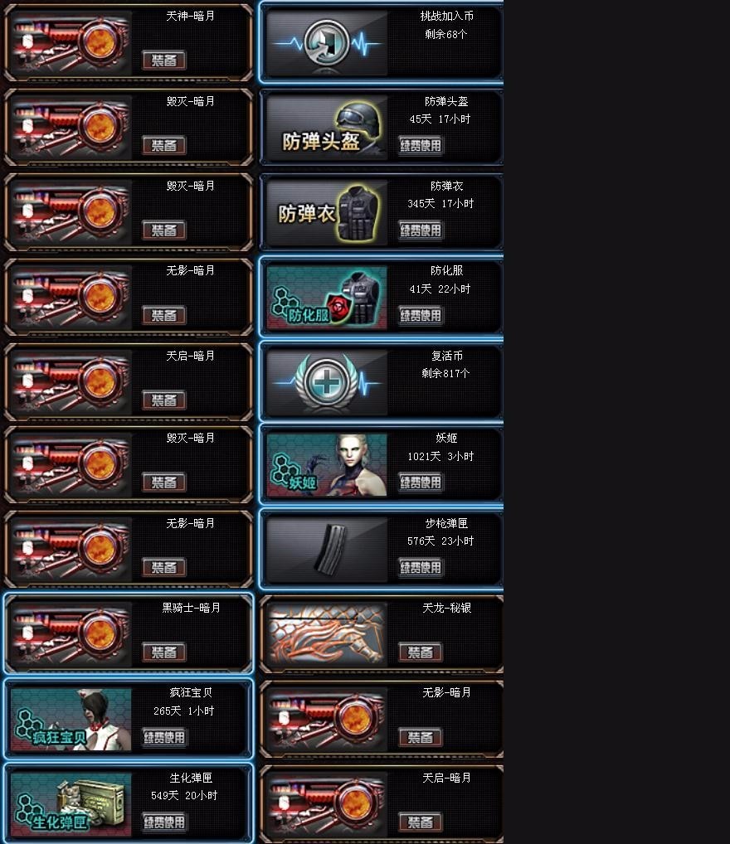Renew the 防弹衣 item
Viewport: 730px width, 844px height.
(x=421, y=230)
